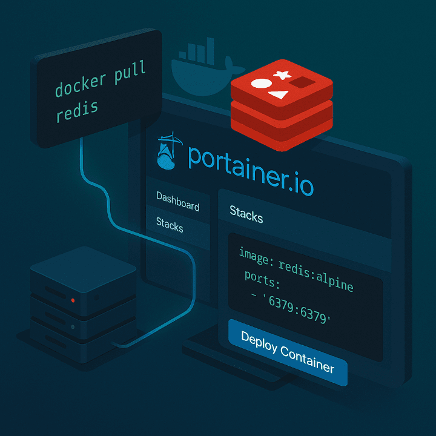The image size is (436, 436).
Task: Click the white star on the Redis logo
Action: (280, 76)
